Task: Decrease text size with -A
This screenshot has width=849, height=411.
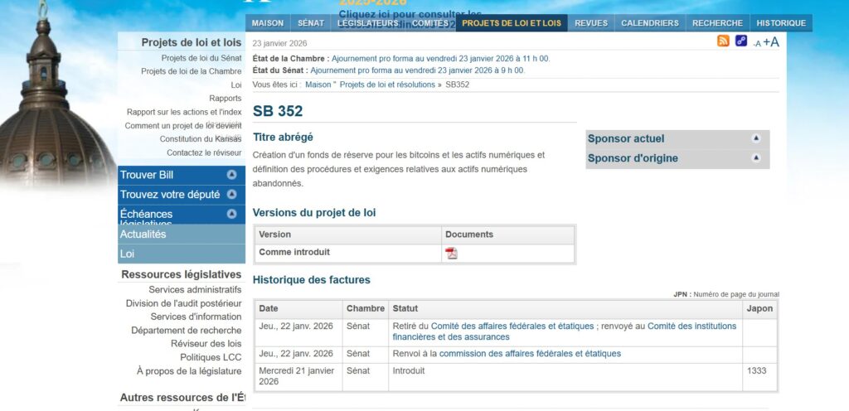Action: click(x=756, y=43)
